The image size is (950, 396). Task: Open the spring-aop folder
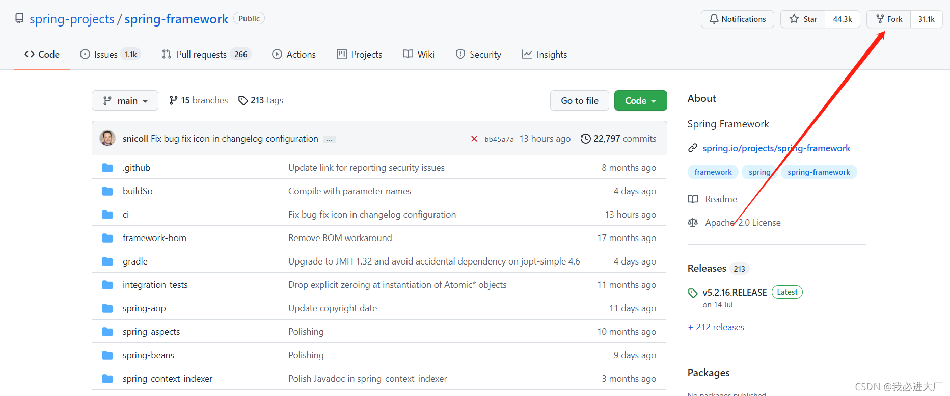144,308
